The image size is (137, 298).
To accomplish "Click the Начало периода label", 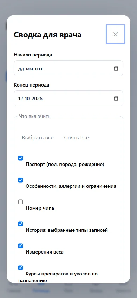I will coord(33,55).
